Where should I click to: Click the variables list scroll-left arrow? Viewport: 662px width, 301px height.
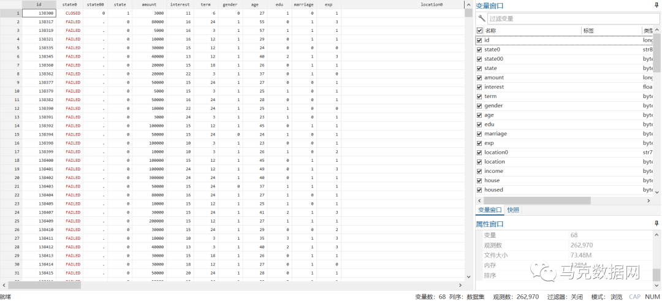[x=479, y=200]
